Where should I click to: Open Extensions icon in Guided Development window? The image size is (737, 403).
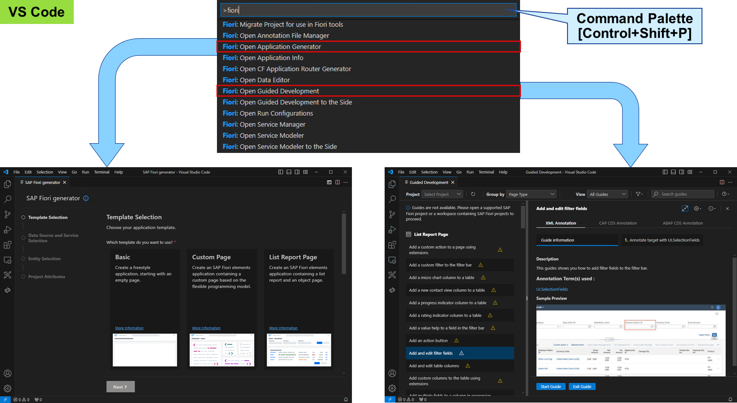(392, 245)
